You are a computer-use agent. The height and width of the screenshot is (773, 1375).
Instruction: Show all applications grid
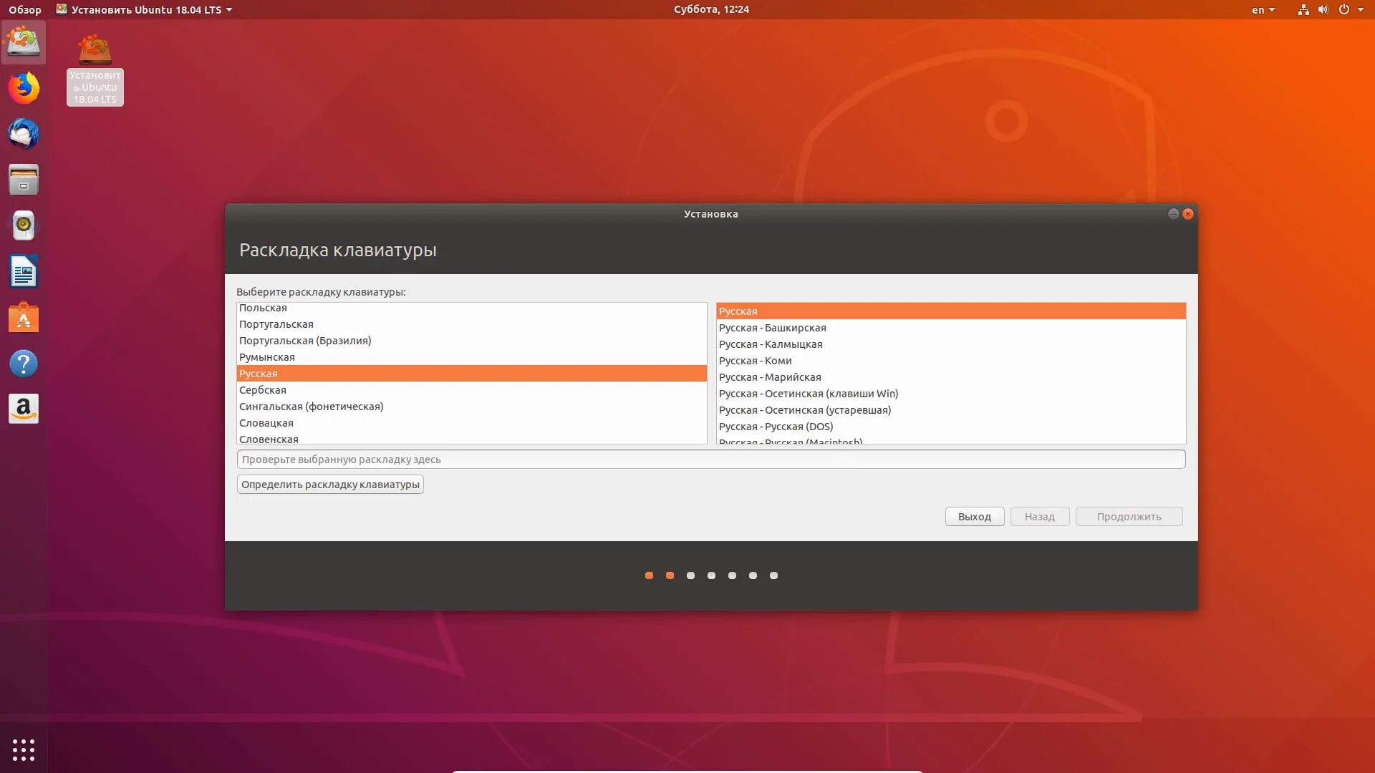(x=24, y=749)
